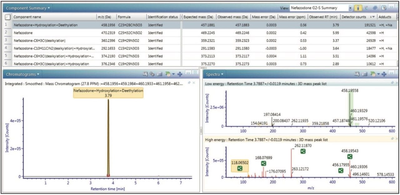Click the fragment icon under the 168.07699 peak label
Image resolution: width=400 pixels, height=195 pixels.
click(x=263, y=163)
